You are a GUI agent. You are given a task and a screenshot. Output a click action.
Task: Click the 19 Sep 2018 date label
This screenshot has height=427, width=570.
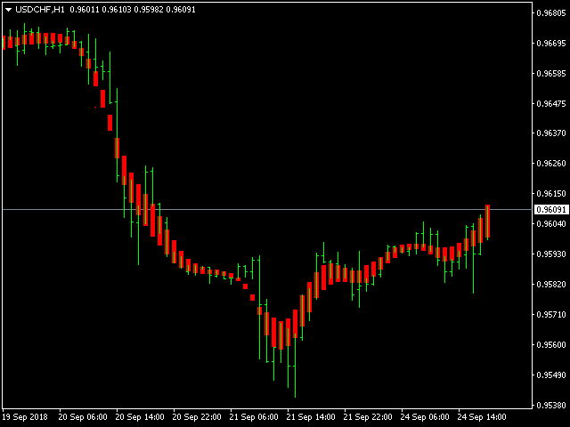tap(25, 417)
